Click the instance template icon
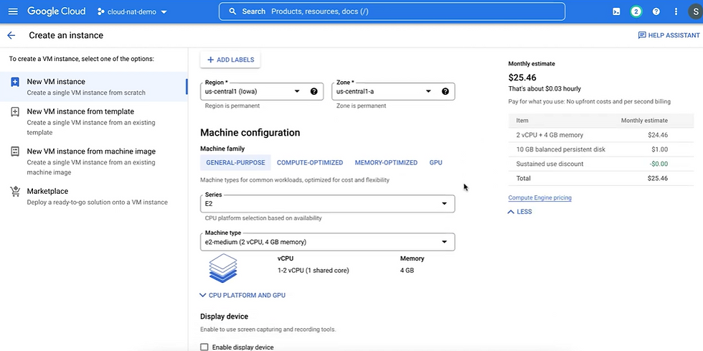 click(x=15, y=112)
